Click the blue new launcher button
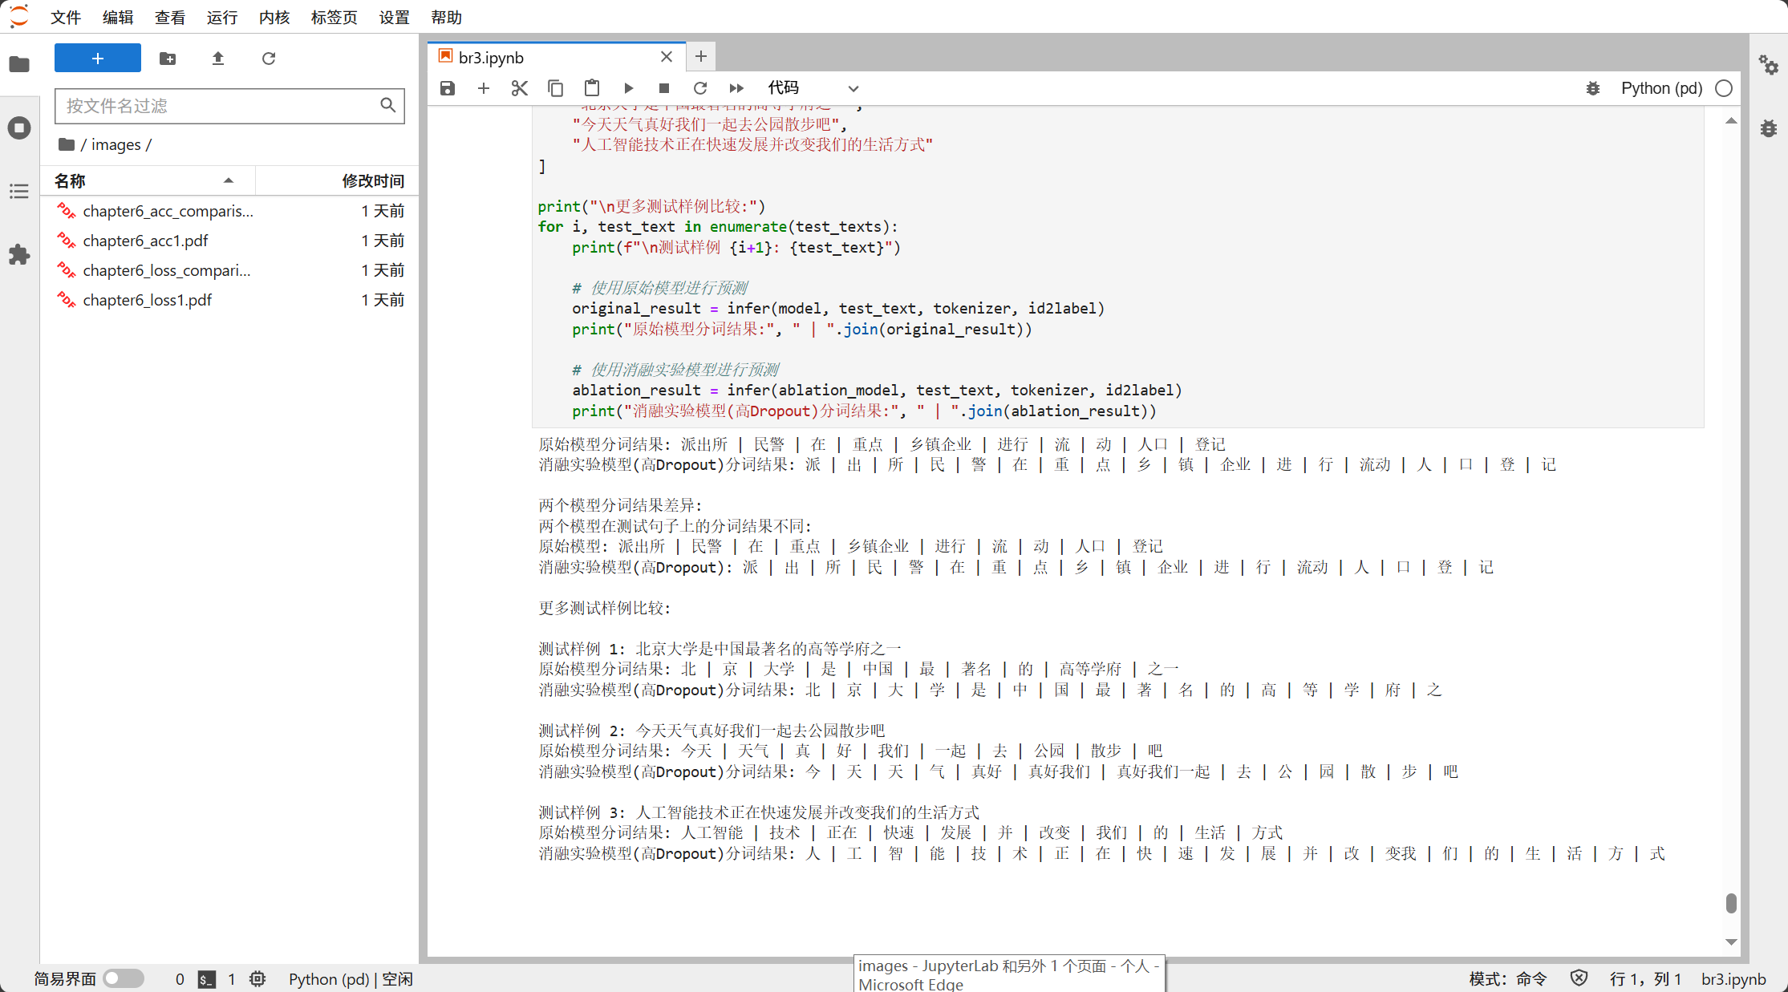This screenshot has width=1788, height=992. point(98,58)
